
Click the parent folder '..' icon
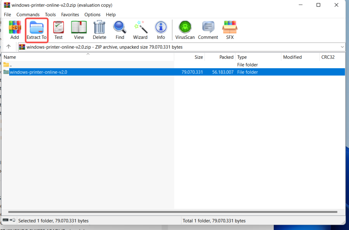[6, 65]
